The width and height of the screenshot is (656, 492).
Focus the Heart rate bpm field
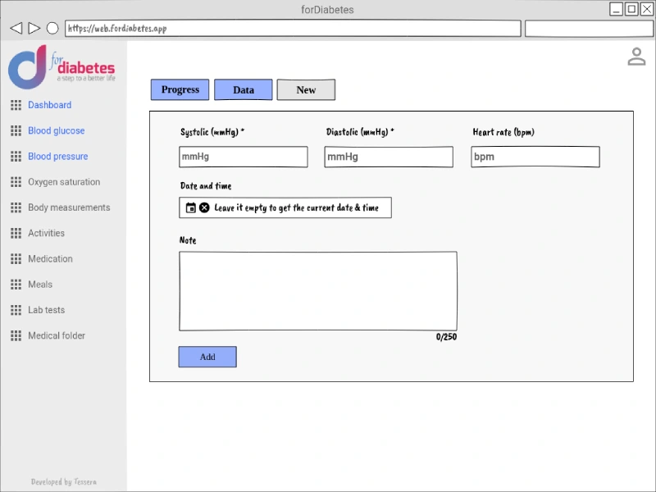pyautogui.click(x=535, y=157)
